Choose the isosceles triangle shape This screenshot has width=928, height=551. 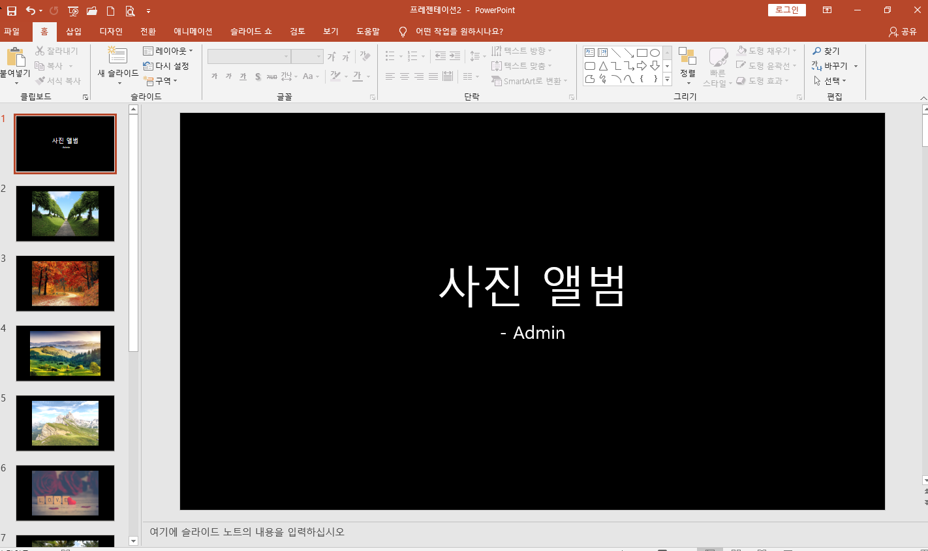603,66
